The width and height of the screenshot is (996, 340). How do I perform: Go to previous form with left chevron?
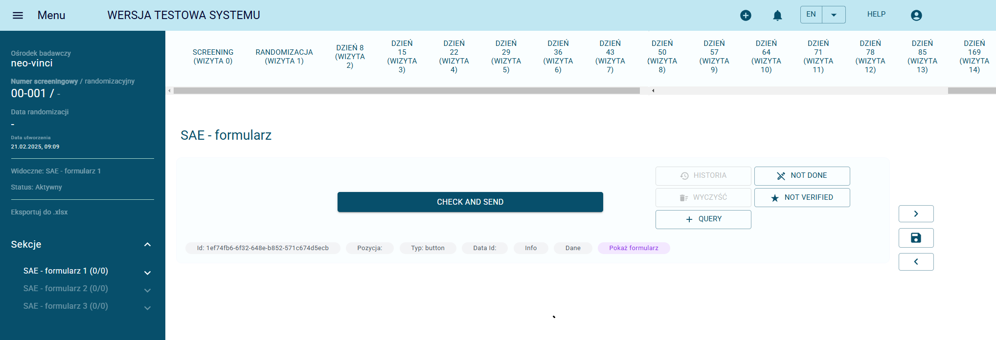[916, 262]
